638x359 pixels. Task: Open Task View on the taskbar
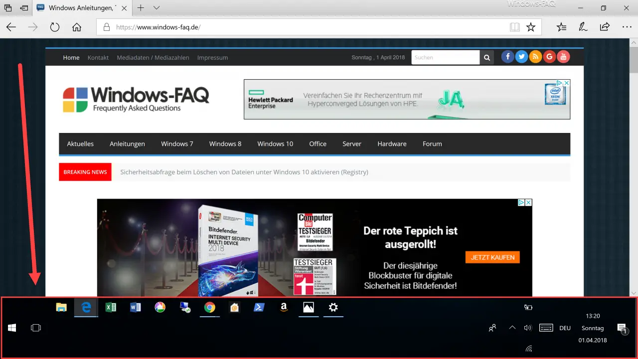click(35, 328)
